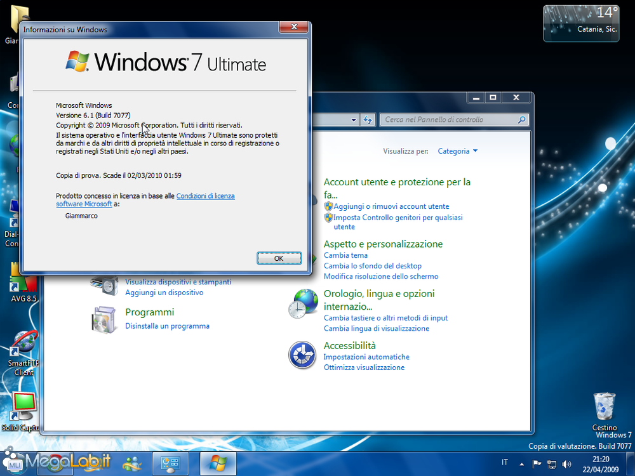The width and height of the screenshot is (635, 476).
Task: Open the Cestino recycle bin
Action: point(604,407)
